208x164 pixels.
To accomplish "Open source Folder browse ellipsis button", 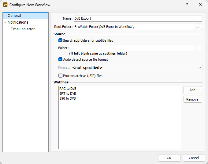I will tap(199, 48).
